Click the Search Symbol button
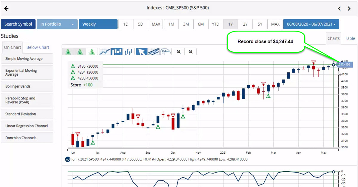This screenshot has width=358, height=187. pyautogui.click(x=18, y=24)
